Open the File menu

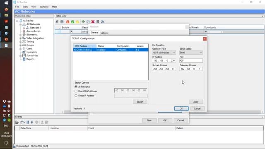[17, 7]
